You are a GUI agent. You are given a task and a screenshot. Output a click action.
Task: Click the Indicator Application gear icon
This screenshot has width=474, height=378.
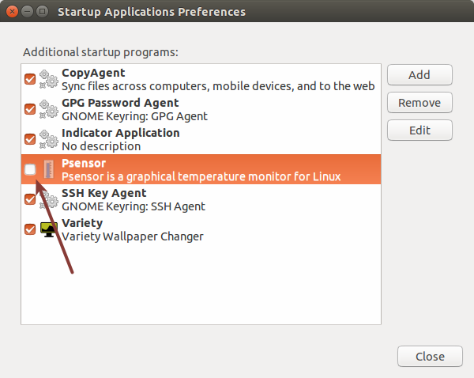pos(49,139)
